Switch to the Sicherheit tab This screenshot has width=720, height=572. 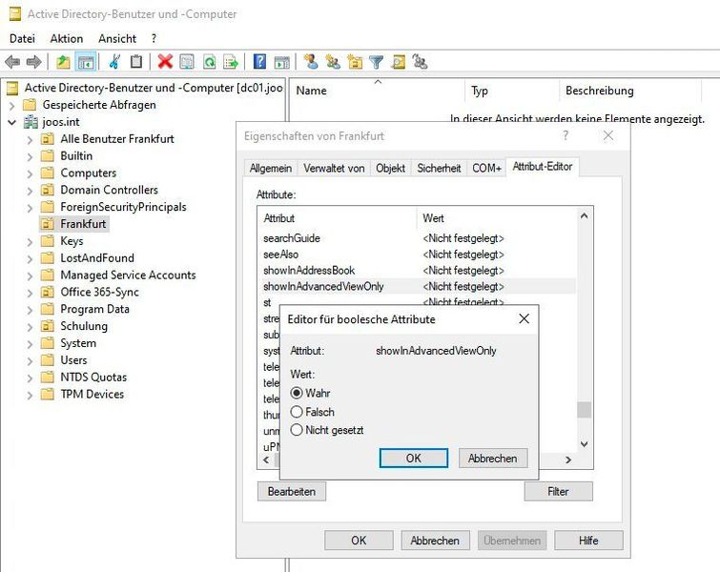pos(439,168)
